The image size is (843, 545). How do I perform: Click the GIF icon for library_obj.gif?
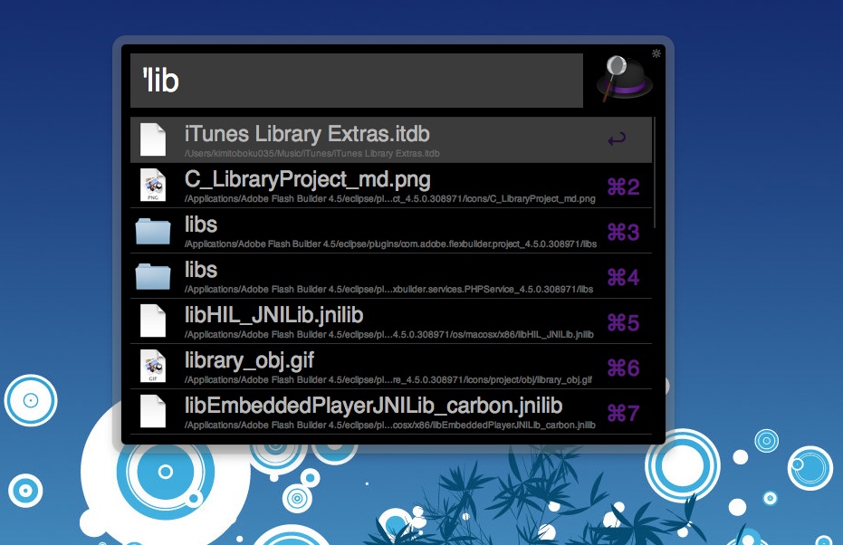click(x=153, y=366)
